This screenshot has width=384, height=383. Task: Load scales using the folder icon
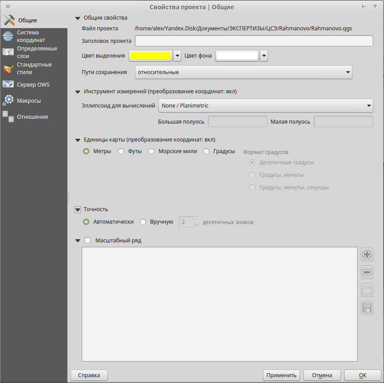[x=367, y=290]
